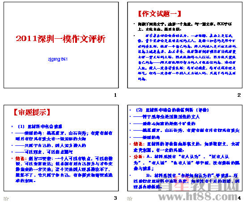
Task: Click slide number 2 label
Action: [x=239, y=95]
